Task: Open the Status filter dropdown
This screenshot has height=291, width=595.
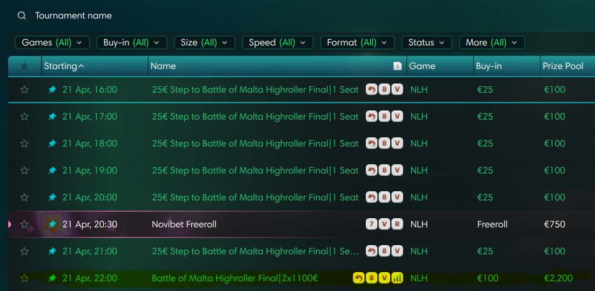Action: [426, 43]
